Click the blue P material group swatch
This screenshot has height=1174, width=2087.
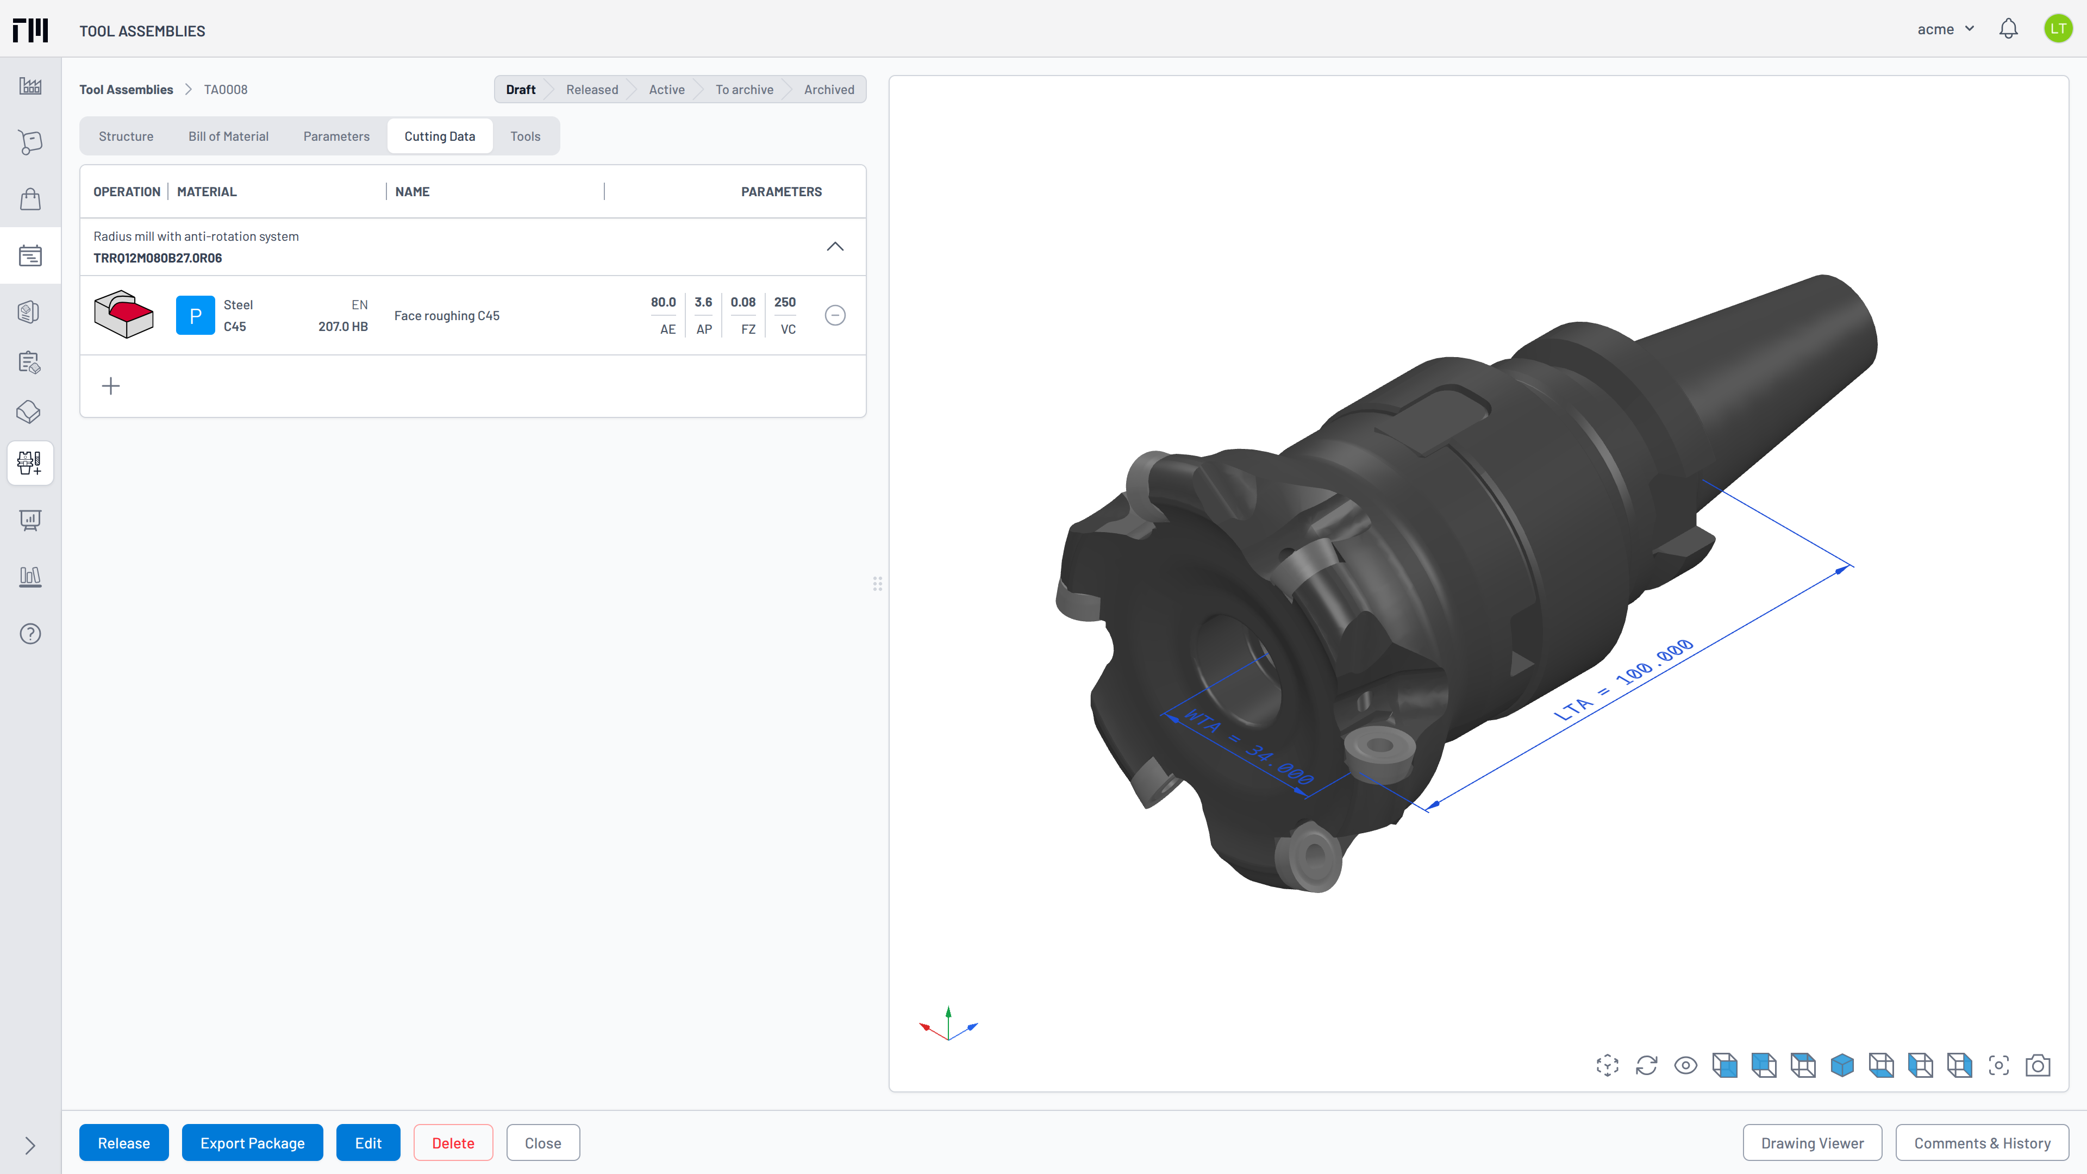[195, 315]
